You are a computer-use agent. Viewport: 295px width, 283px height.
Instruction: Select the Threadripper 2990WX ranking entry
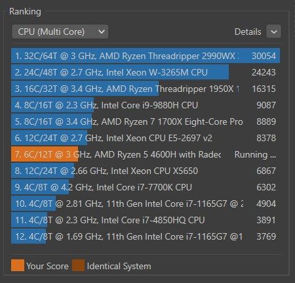click(x=146, y=56)
